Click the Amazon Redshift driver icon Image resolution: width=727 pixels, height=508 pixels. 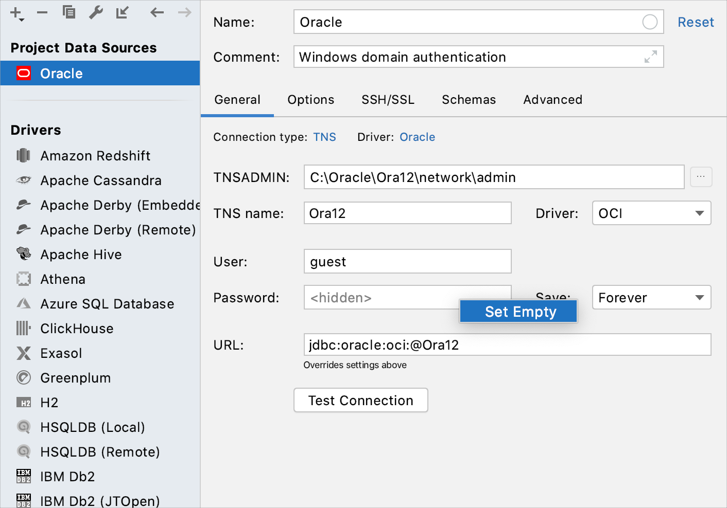(x=23, y=155)
